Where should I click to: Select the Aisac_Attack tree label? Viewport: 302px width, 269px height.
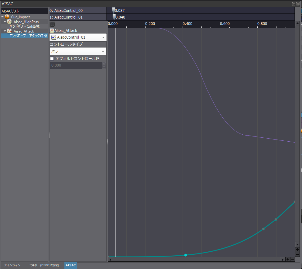pos(24,31)
